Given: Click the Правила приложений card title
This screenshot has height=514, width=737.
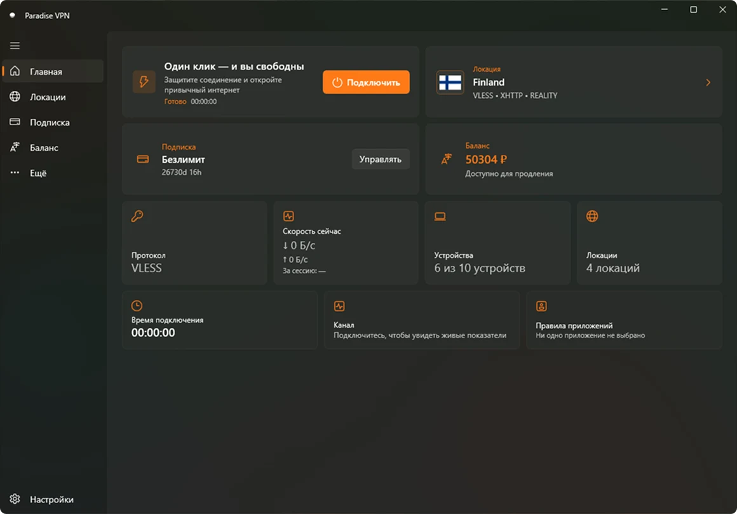Looking at the screenshot, I should point(574,325).
